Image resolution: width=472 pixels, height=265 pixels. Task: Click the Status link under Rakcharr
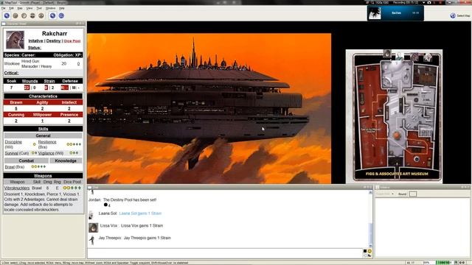click(35, 48)
